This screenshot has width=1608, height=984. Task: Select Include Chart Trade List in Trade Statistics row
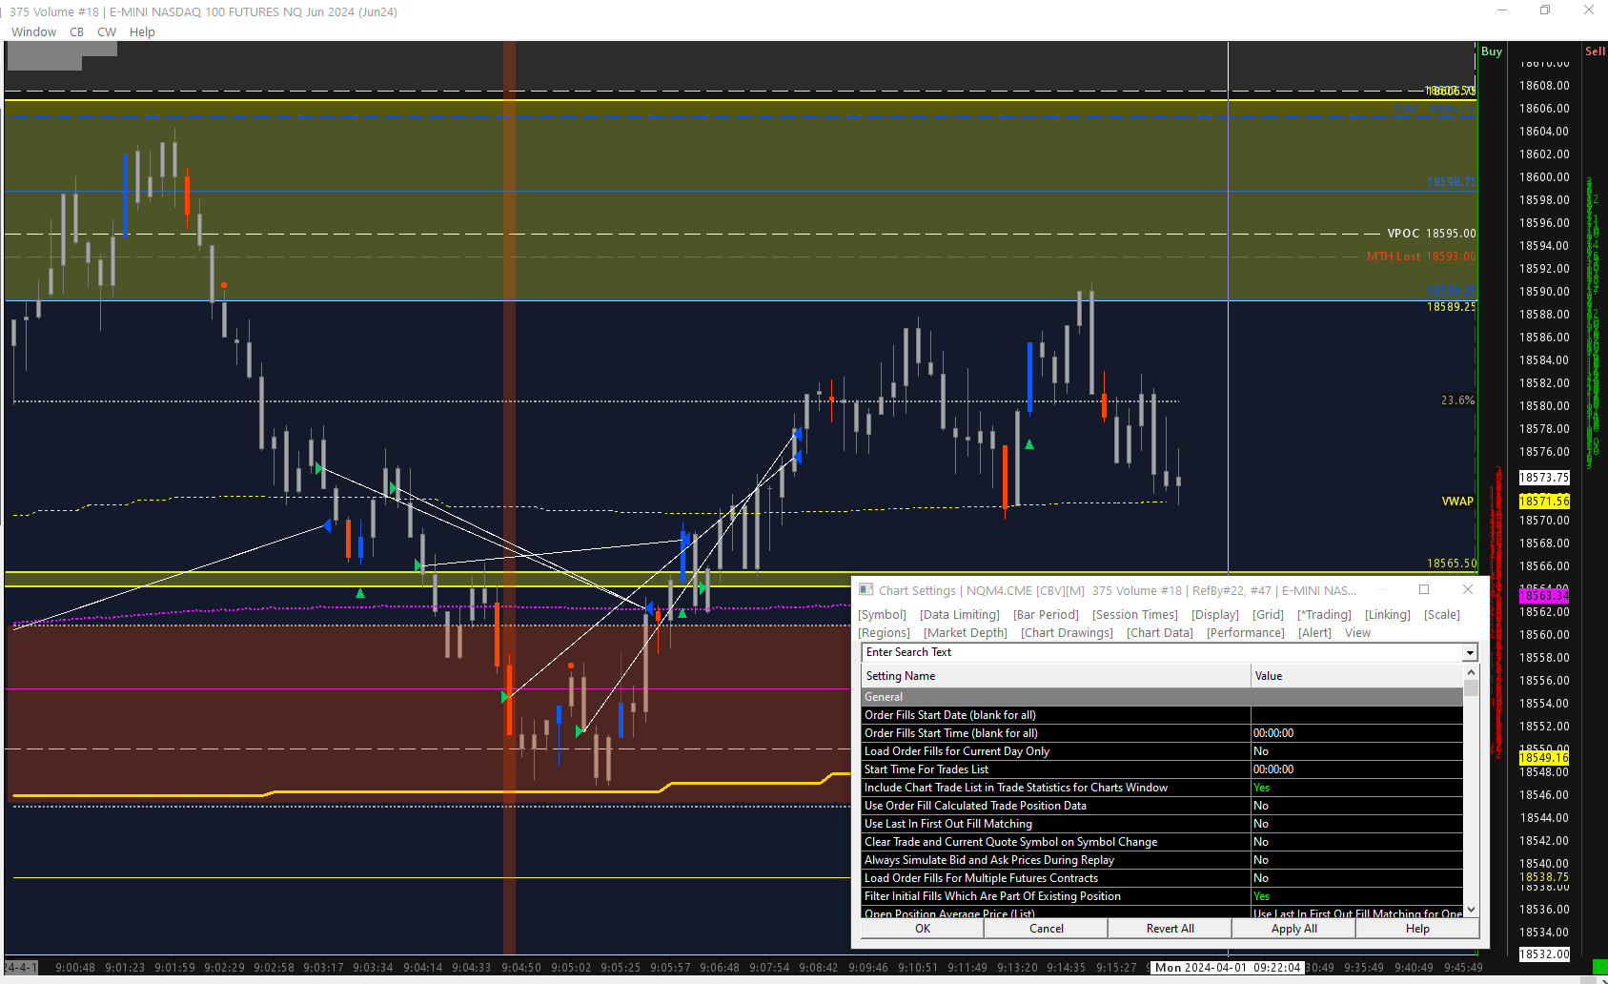coord(1162,788)
